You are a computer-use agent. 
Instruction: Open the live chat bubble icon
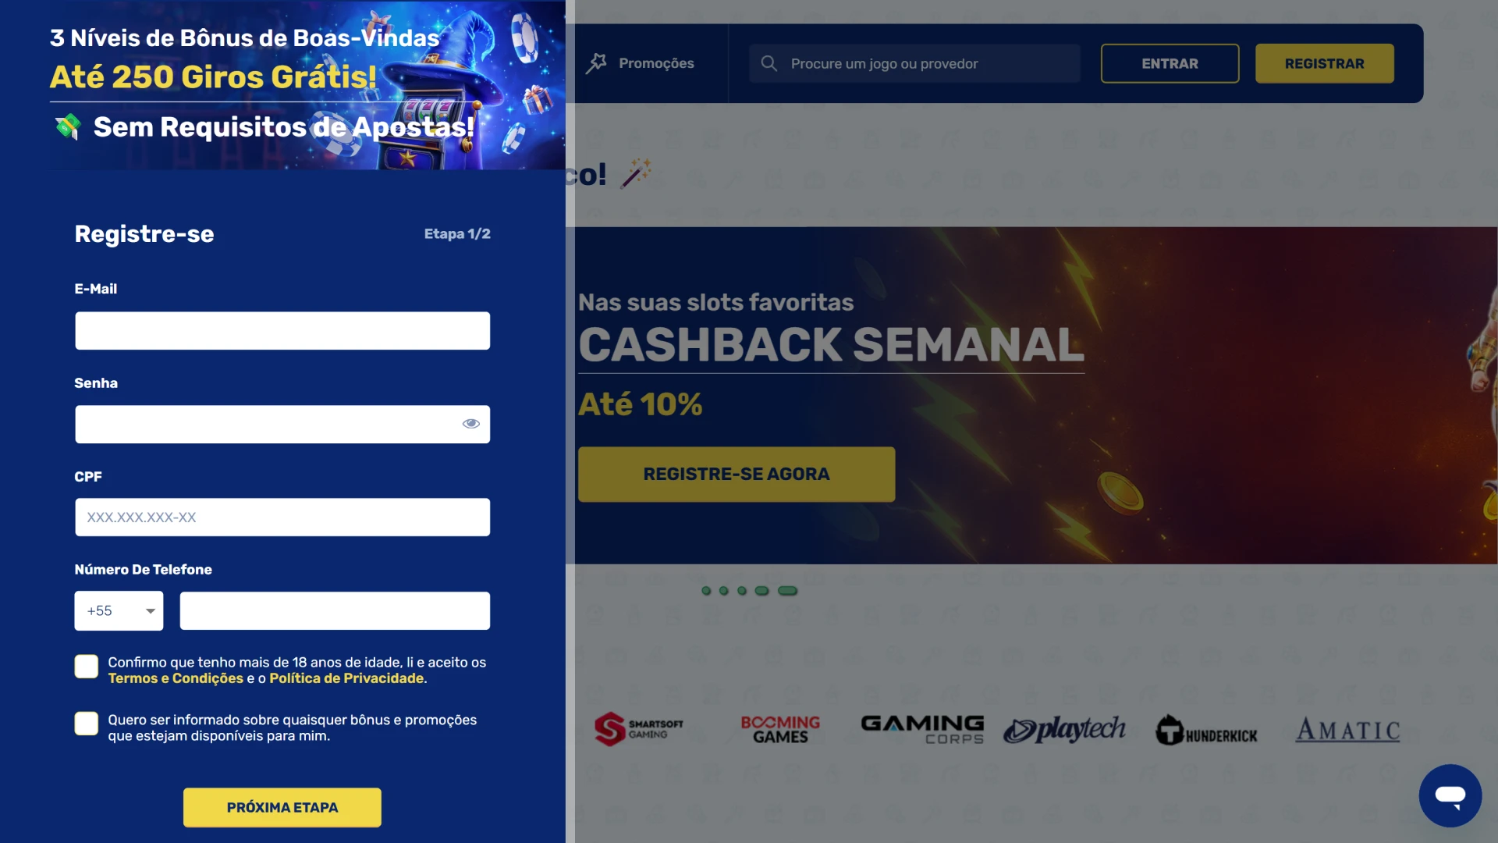[1450, 795]
